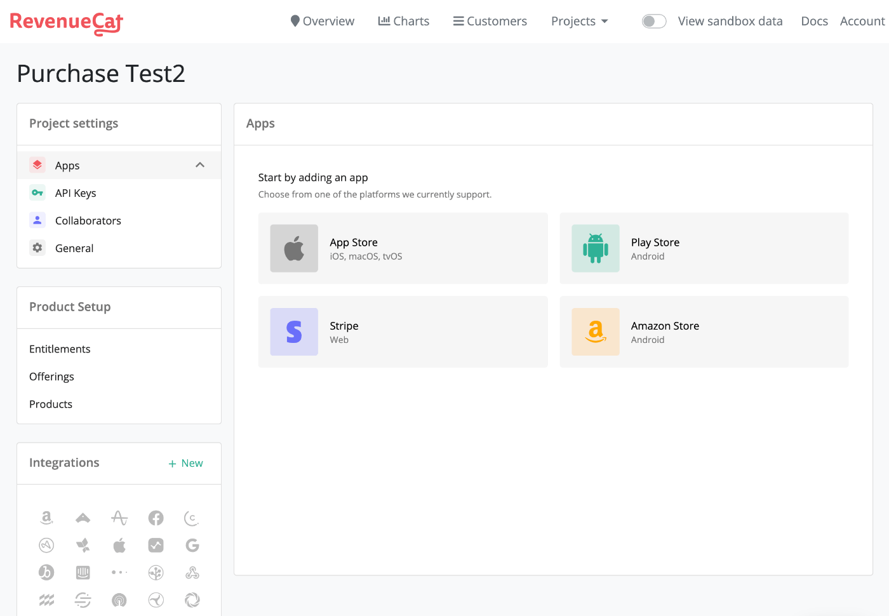The height and width of the screenshot is (616, 889).
Task: Add a Stripe web app
Action: pyautogui.click(x=403, y=331)
